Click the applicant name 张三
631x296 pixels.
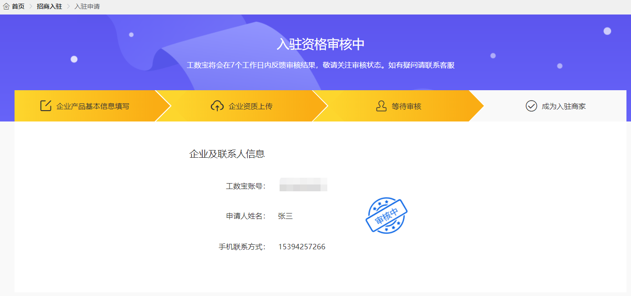click(x=285, y=216)
